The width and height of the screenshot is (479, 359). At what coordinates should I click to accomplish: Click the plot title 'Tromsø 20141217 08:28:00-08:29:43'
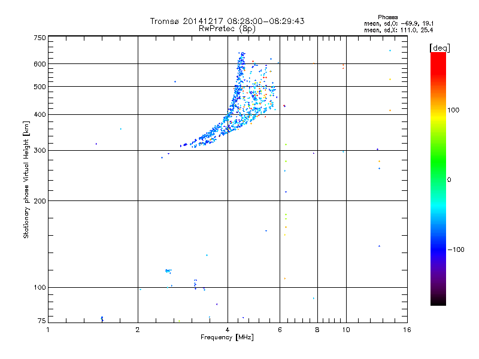(x=227, y=21)
